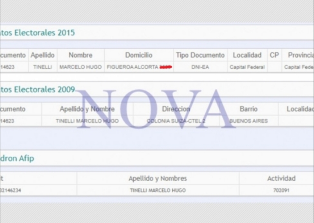The image size is (314, 223).
Task: Click the Apellido y Nombre column header in 2009 table
Action: point(87,109)
